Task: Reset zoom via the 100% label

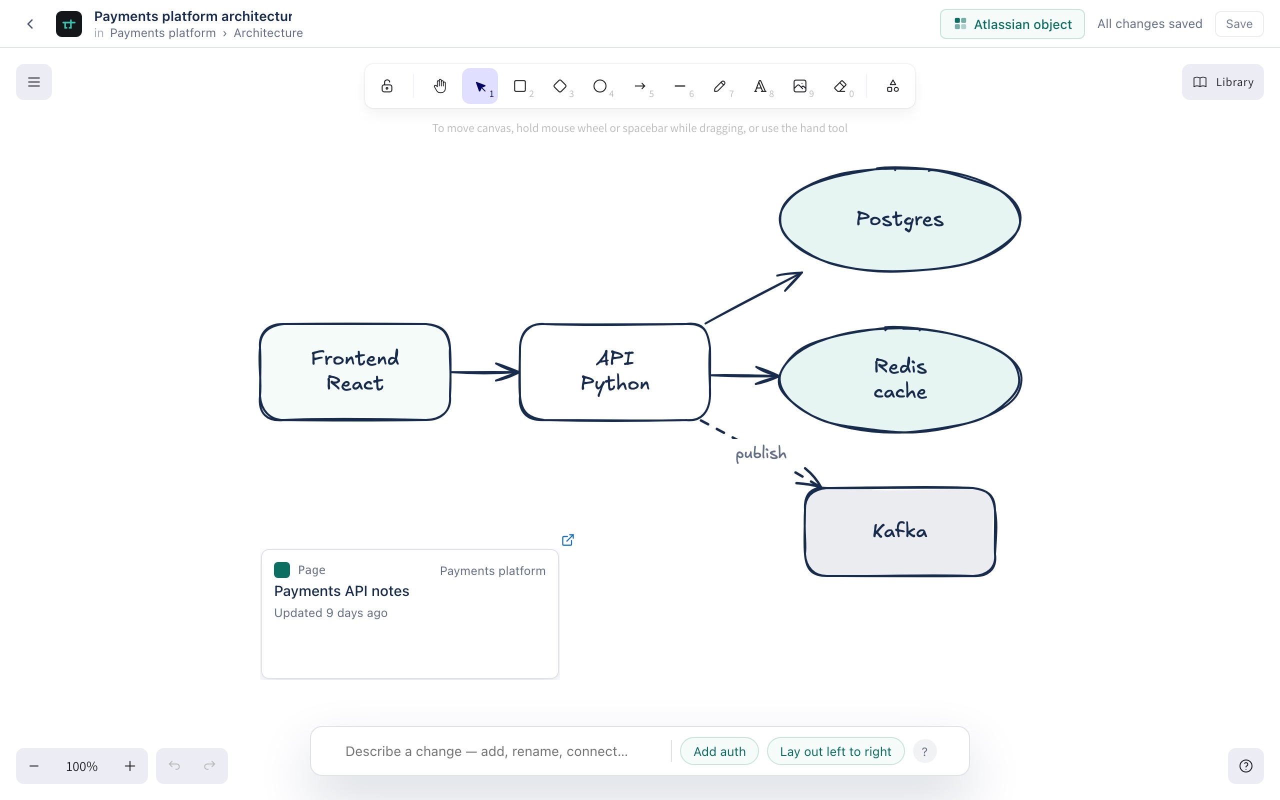Action: coord(81,766)
